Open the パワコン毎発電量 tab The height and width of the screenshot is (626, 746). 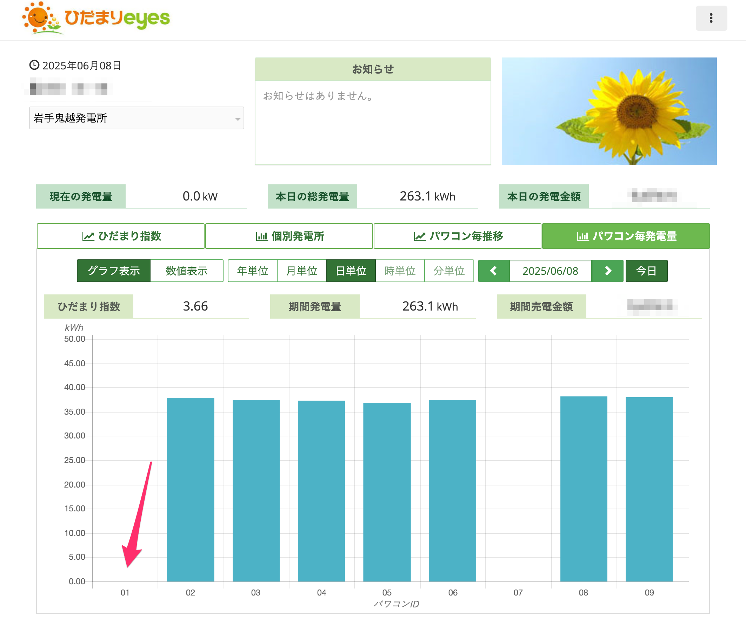(x=626, y=236)
